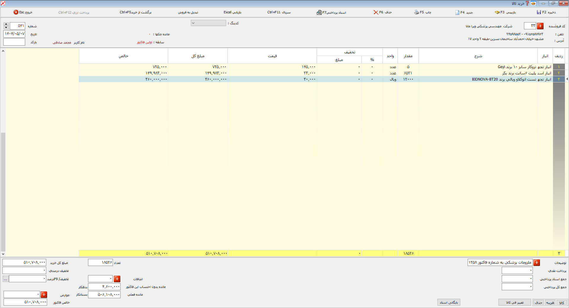Viewport: 569px width, 308px height.
Task: Click پرداخت ارزی Ctrl+F12 toolbar item
Action: click(x=74, y=12)
